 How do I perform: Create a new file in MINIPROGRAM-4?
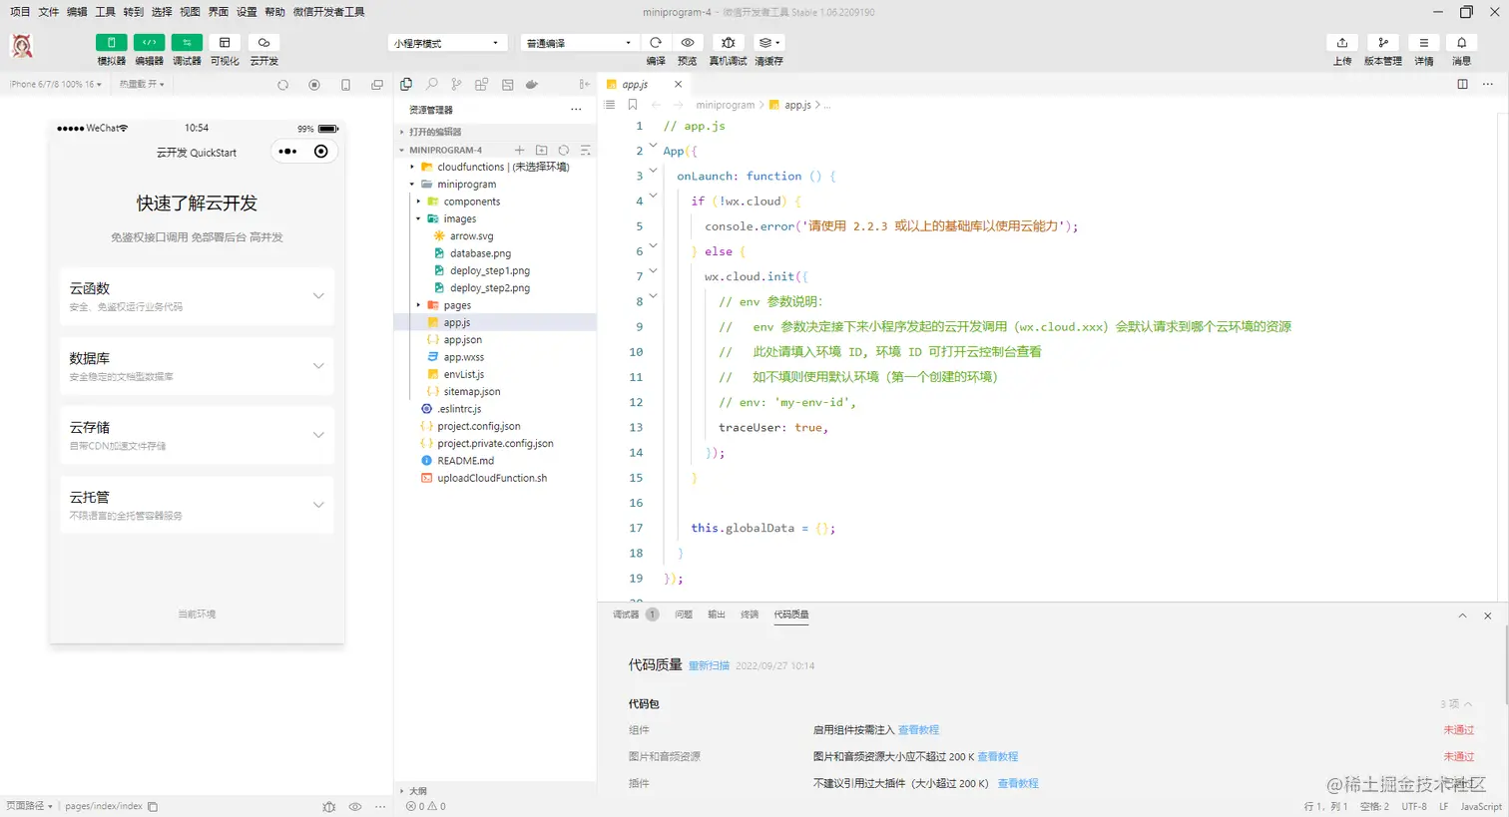(x=519, y=150)
